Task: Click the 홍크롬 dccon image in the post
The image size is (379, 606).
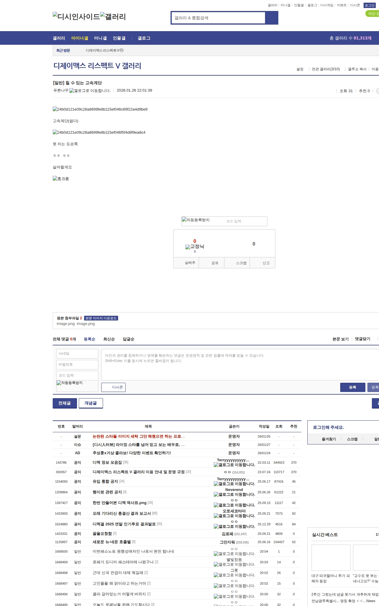Action: 61,179
